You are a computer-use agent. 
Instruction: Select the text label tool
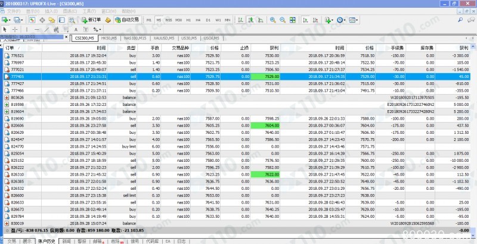86,29
